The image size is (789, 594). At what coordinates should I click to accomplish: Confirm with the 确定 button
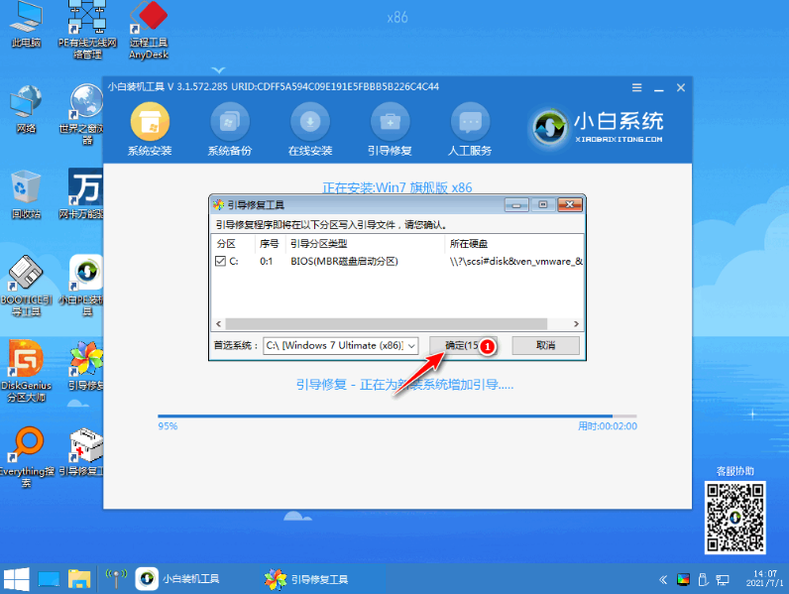pos(463,345)
